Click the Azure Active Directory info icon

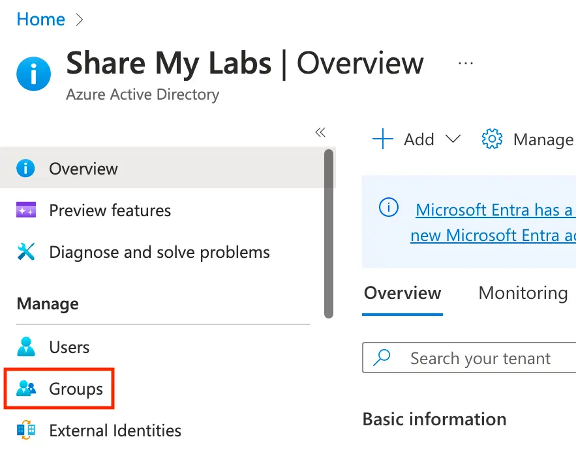point(33,74)
